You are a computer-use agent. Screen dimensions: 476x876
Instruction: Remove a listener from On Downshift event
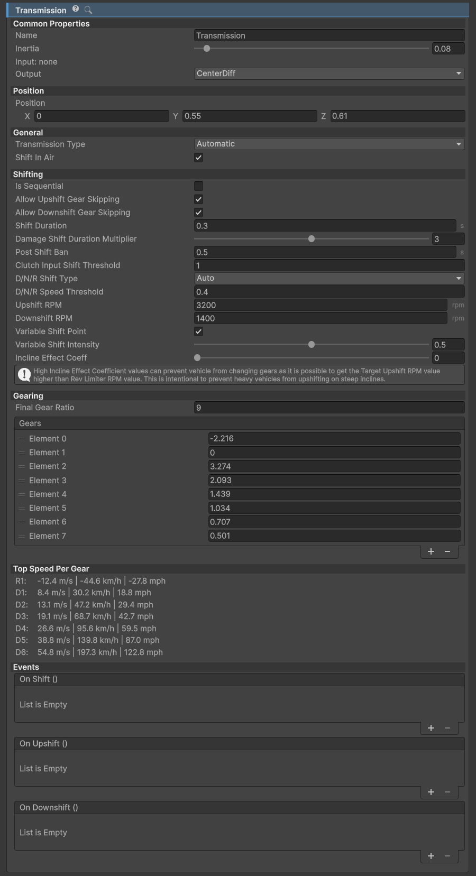click(x=447, y=856)
